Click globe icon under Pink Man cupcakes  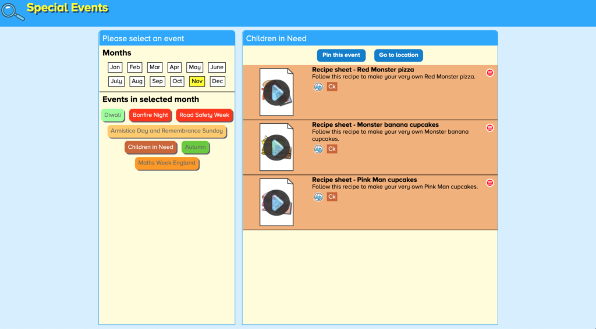pos(318,197)
